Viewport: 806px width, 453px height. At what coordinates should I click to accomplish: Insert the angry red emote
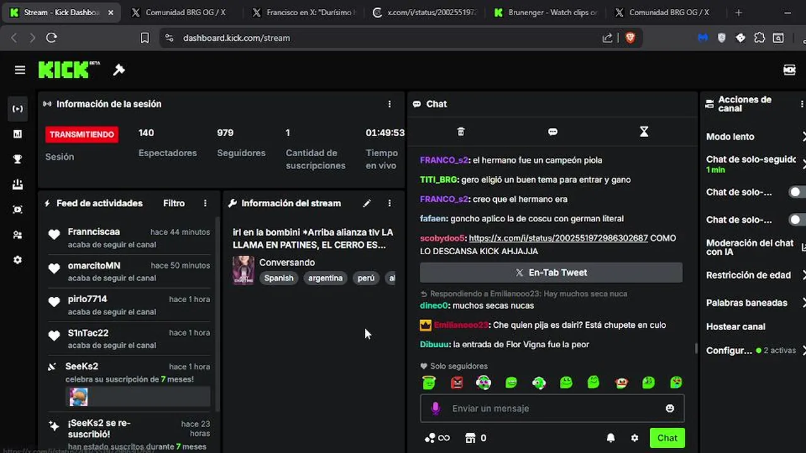[457, 382]
